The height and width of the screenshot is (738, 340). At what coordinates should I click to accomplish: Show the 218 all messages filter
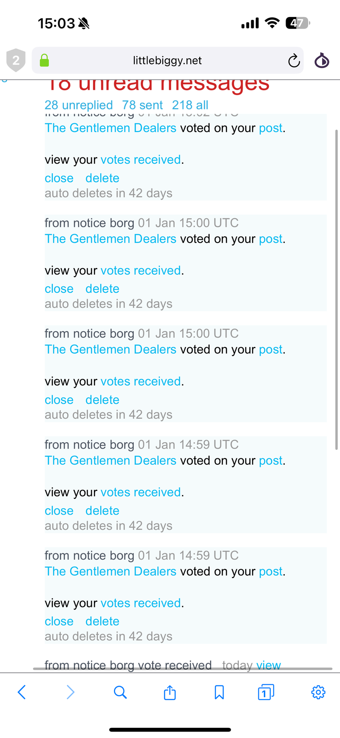pyautogui.click(x=190, y=105)
